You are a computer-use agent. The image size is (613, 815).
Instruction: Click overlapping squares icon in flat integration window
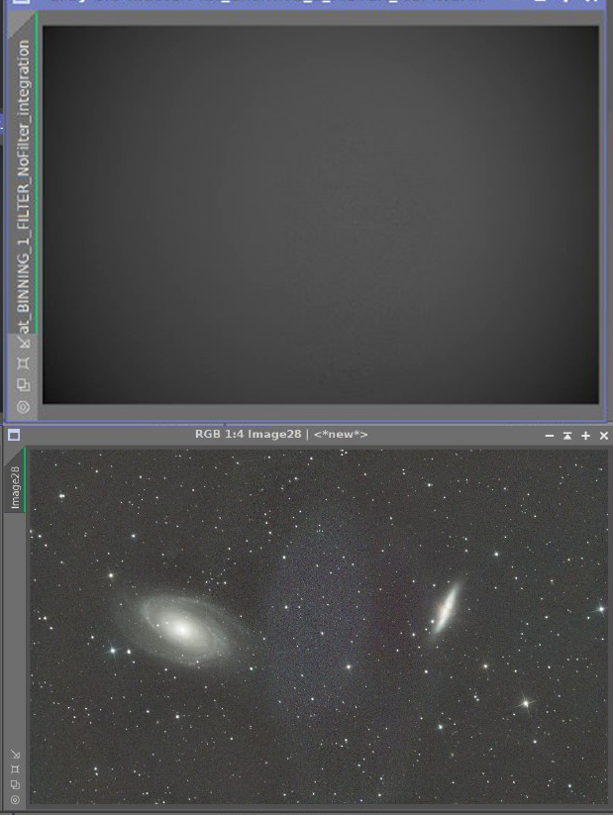click(x=24, y=385)
